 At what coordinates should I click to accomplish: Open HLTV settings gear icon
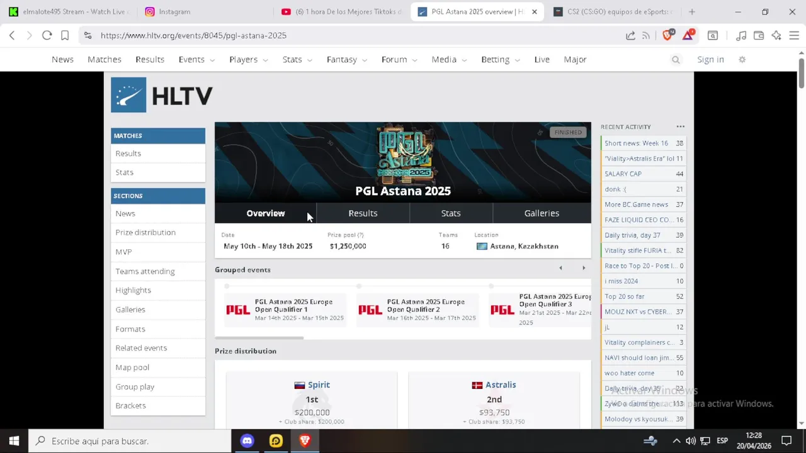tap(742, 59)
